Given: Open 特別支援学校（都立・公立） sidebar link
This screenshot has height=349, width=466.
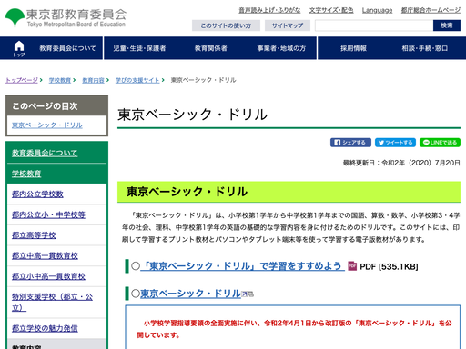Looking at the screenshot, I should pos(52,302).
